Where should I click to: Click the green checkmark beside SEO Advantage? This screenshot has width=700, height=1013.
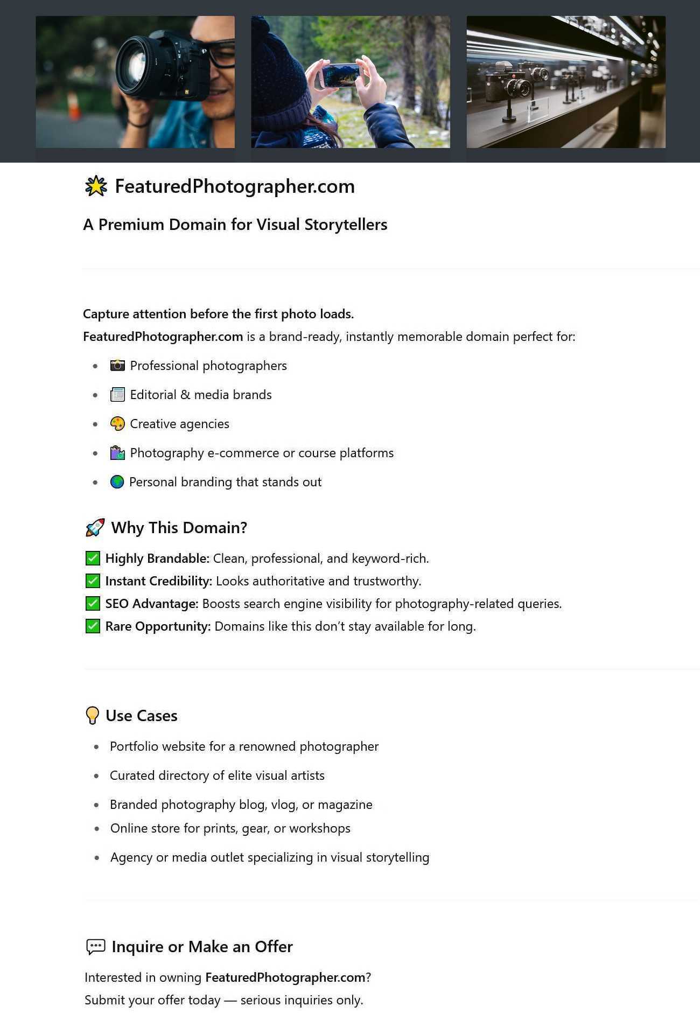tap(93, 604)
